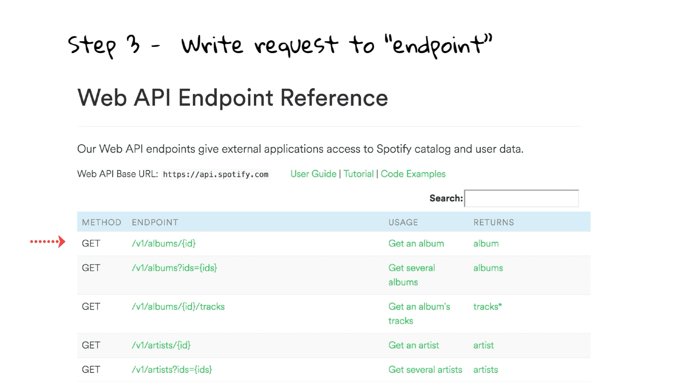Open the Tutorial link

click(358, 174)
